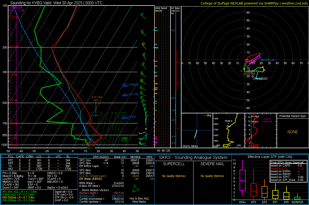Select the 'EFF' parcel row label
Viewport: 309px width, 205px height.
10,163
